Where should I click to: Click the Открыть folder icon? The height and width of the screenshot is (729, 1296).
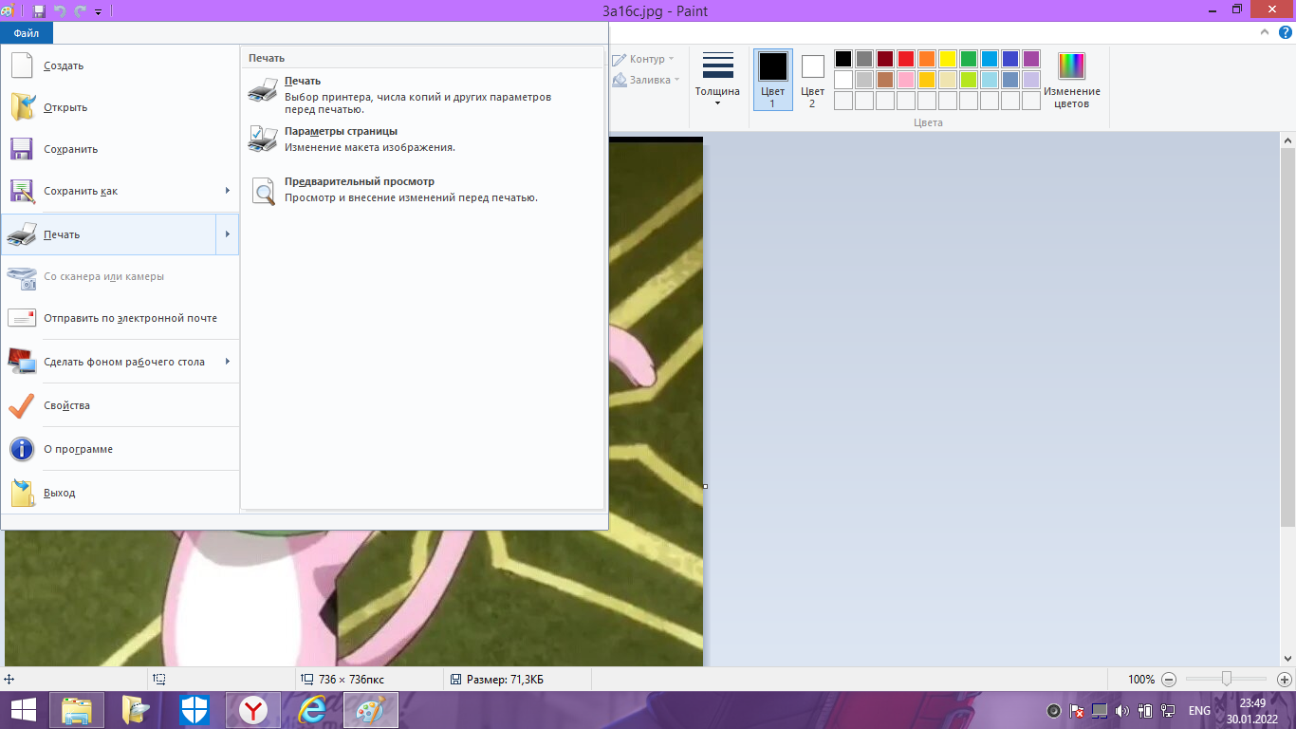(22, 107)
